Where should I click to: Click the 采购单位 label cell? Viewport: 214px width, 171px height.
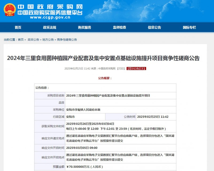pos(50,110)
